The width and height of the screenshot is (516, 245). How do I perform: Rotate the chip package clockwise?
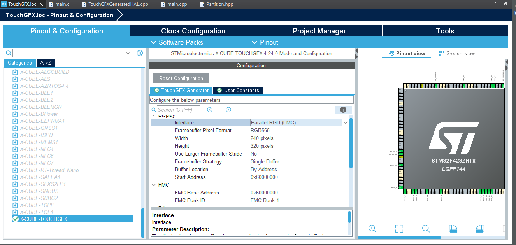click(453, 229)
